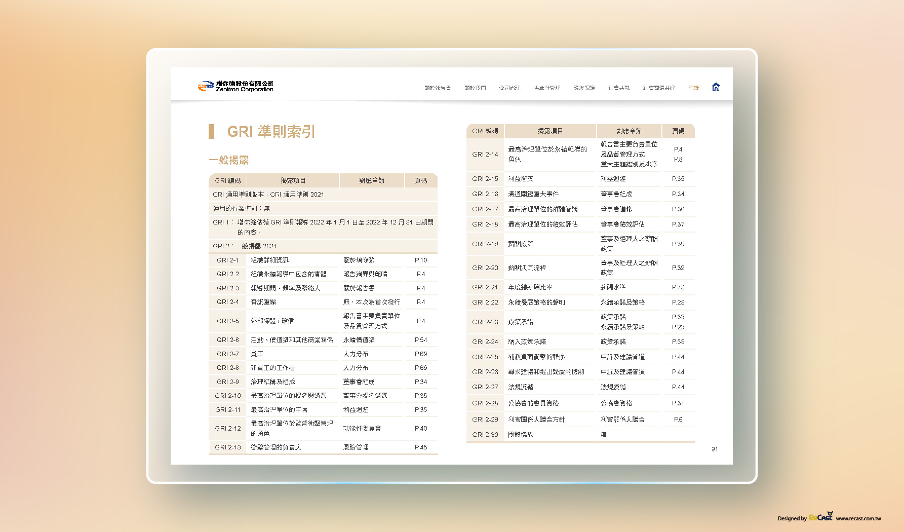Click the 'GRI 2-13' code cell
Image resolution: width=904 pixels, height=532 pixels.
227,447
